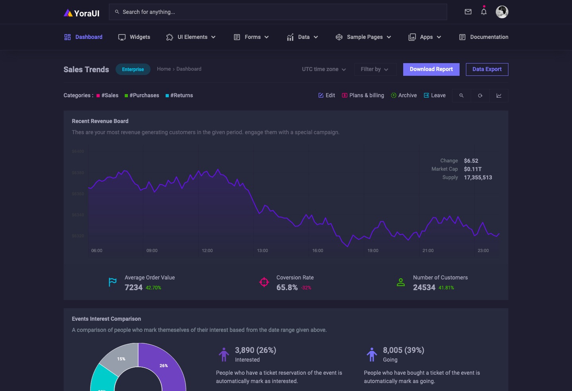The width and height of the screenshot is (572, 391).
Task: Select the #Sales pink category swatch
Action: click(x=98, y=96)
